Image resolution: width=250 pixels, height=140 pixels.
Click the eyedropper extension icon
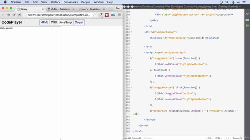[x=101, y=15]
